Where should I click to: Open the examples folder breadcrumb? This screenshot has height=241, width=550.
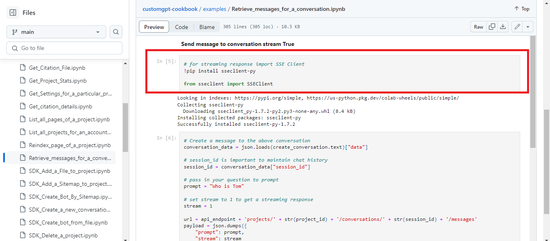(215, 8)
